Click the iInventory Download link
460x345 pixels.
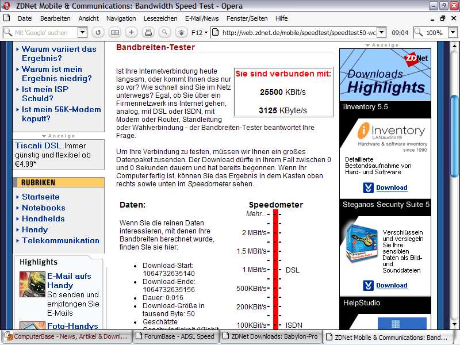click(392, 187)
